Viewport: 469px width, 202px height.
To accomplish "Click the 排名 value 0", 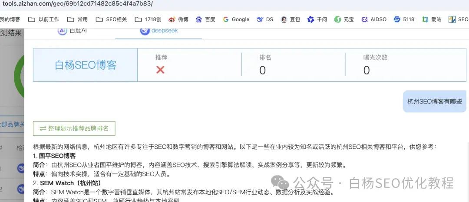I will [x=262, y=71].
